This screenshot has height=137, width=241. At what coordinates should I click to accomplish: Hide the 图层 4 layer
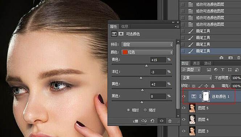click(184, 119)
